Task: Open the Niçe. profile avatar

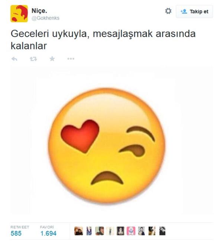Action: (19, 14)
